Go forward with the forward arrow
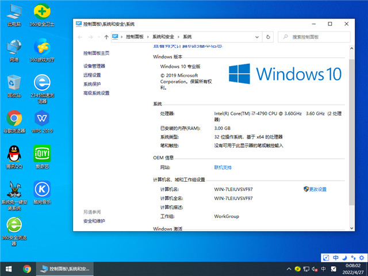Image resolution: width=368 pixels, height=276 pixels. click(x=90, y=37)
